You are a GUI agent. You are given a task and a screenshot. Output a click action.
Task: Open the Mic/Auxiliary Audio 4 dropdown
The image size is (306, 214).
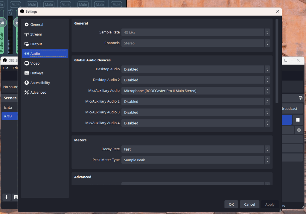[196, 123]
